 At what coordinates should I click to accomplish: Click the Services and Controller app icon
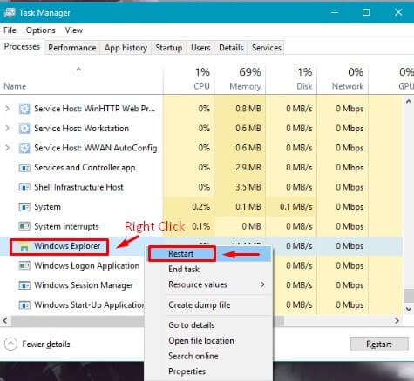[x=24, y=168]
